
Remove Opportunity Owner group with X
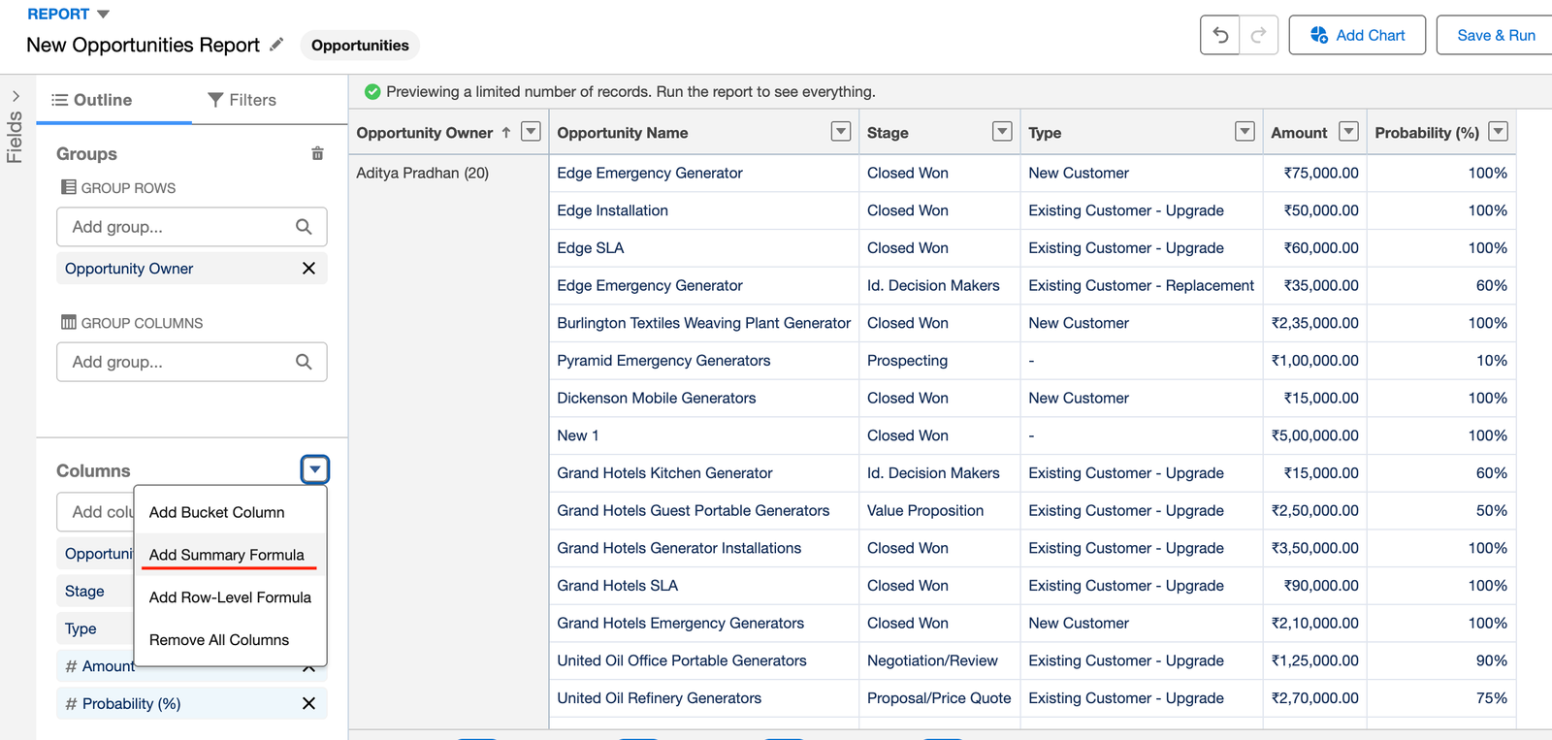coord(308,269)
